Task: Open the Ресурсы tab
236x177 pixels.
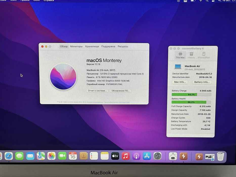Action: coord(123,46)
